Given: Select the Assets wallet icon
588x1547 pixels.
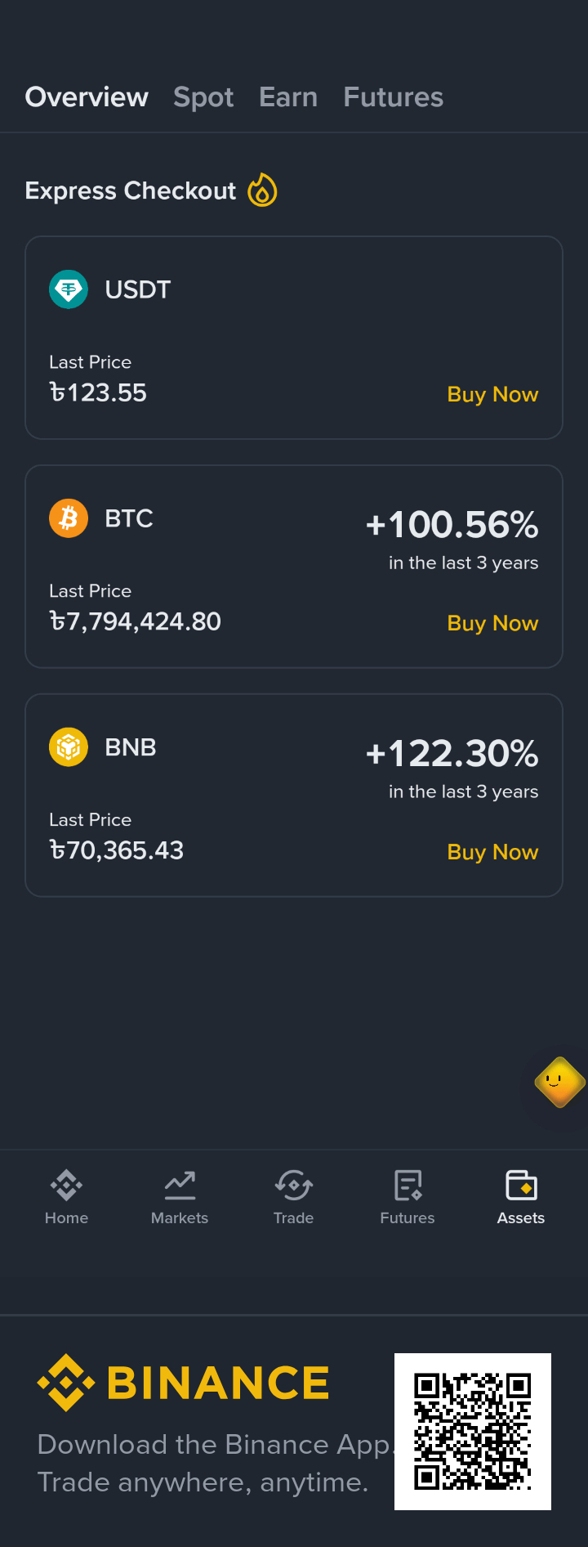Looking at the screenshot, I should [521, 1185].
